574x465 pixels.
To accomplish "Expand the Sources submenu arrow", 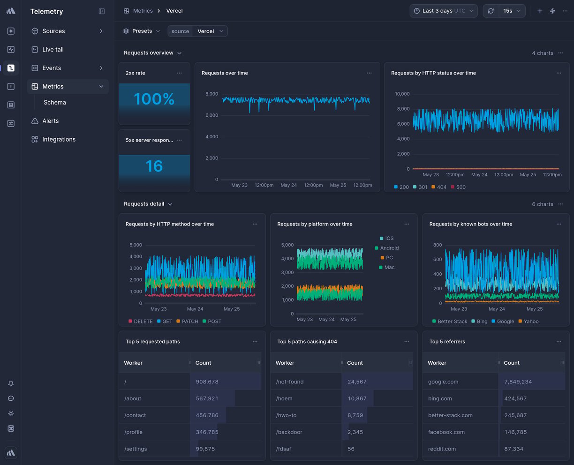I will pyautogui.click(x=101, y=31).
